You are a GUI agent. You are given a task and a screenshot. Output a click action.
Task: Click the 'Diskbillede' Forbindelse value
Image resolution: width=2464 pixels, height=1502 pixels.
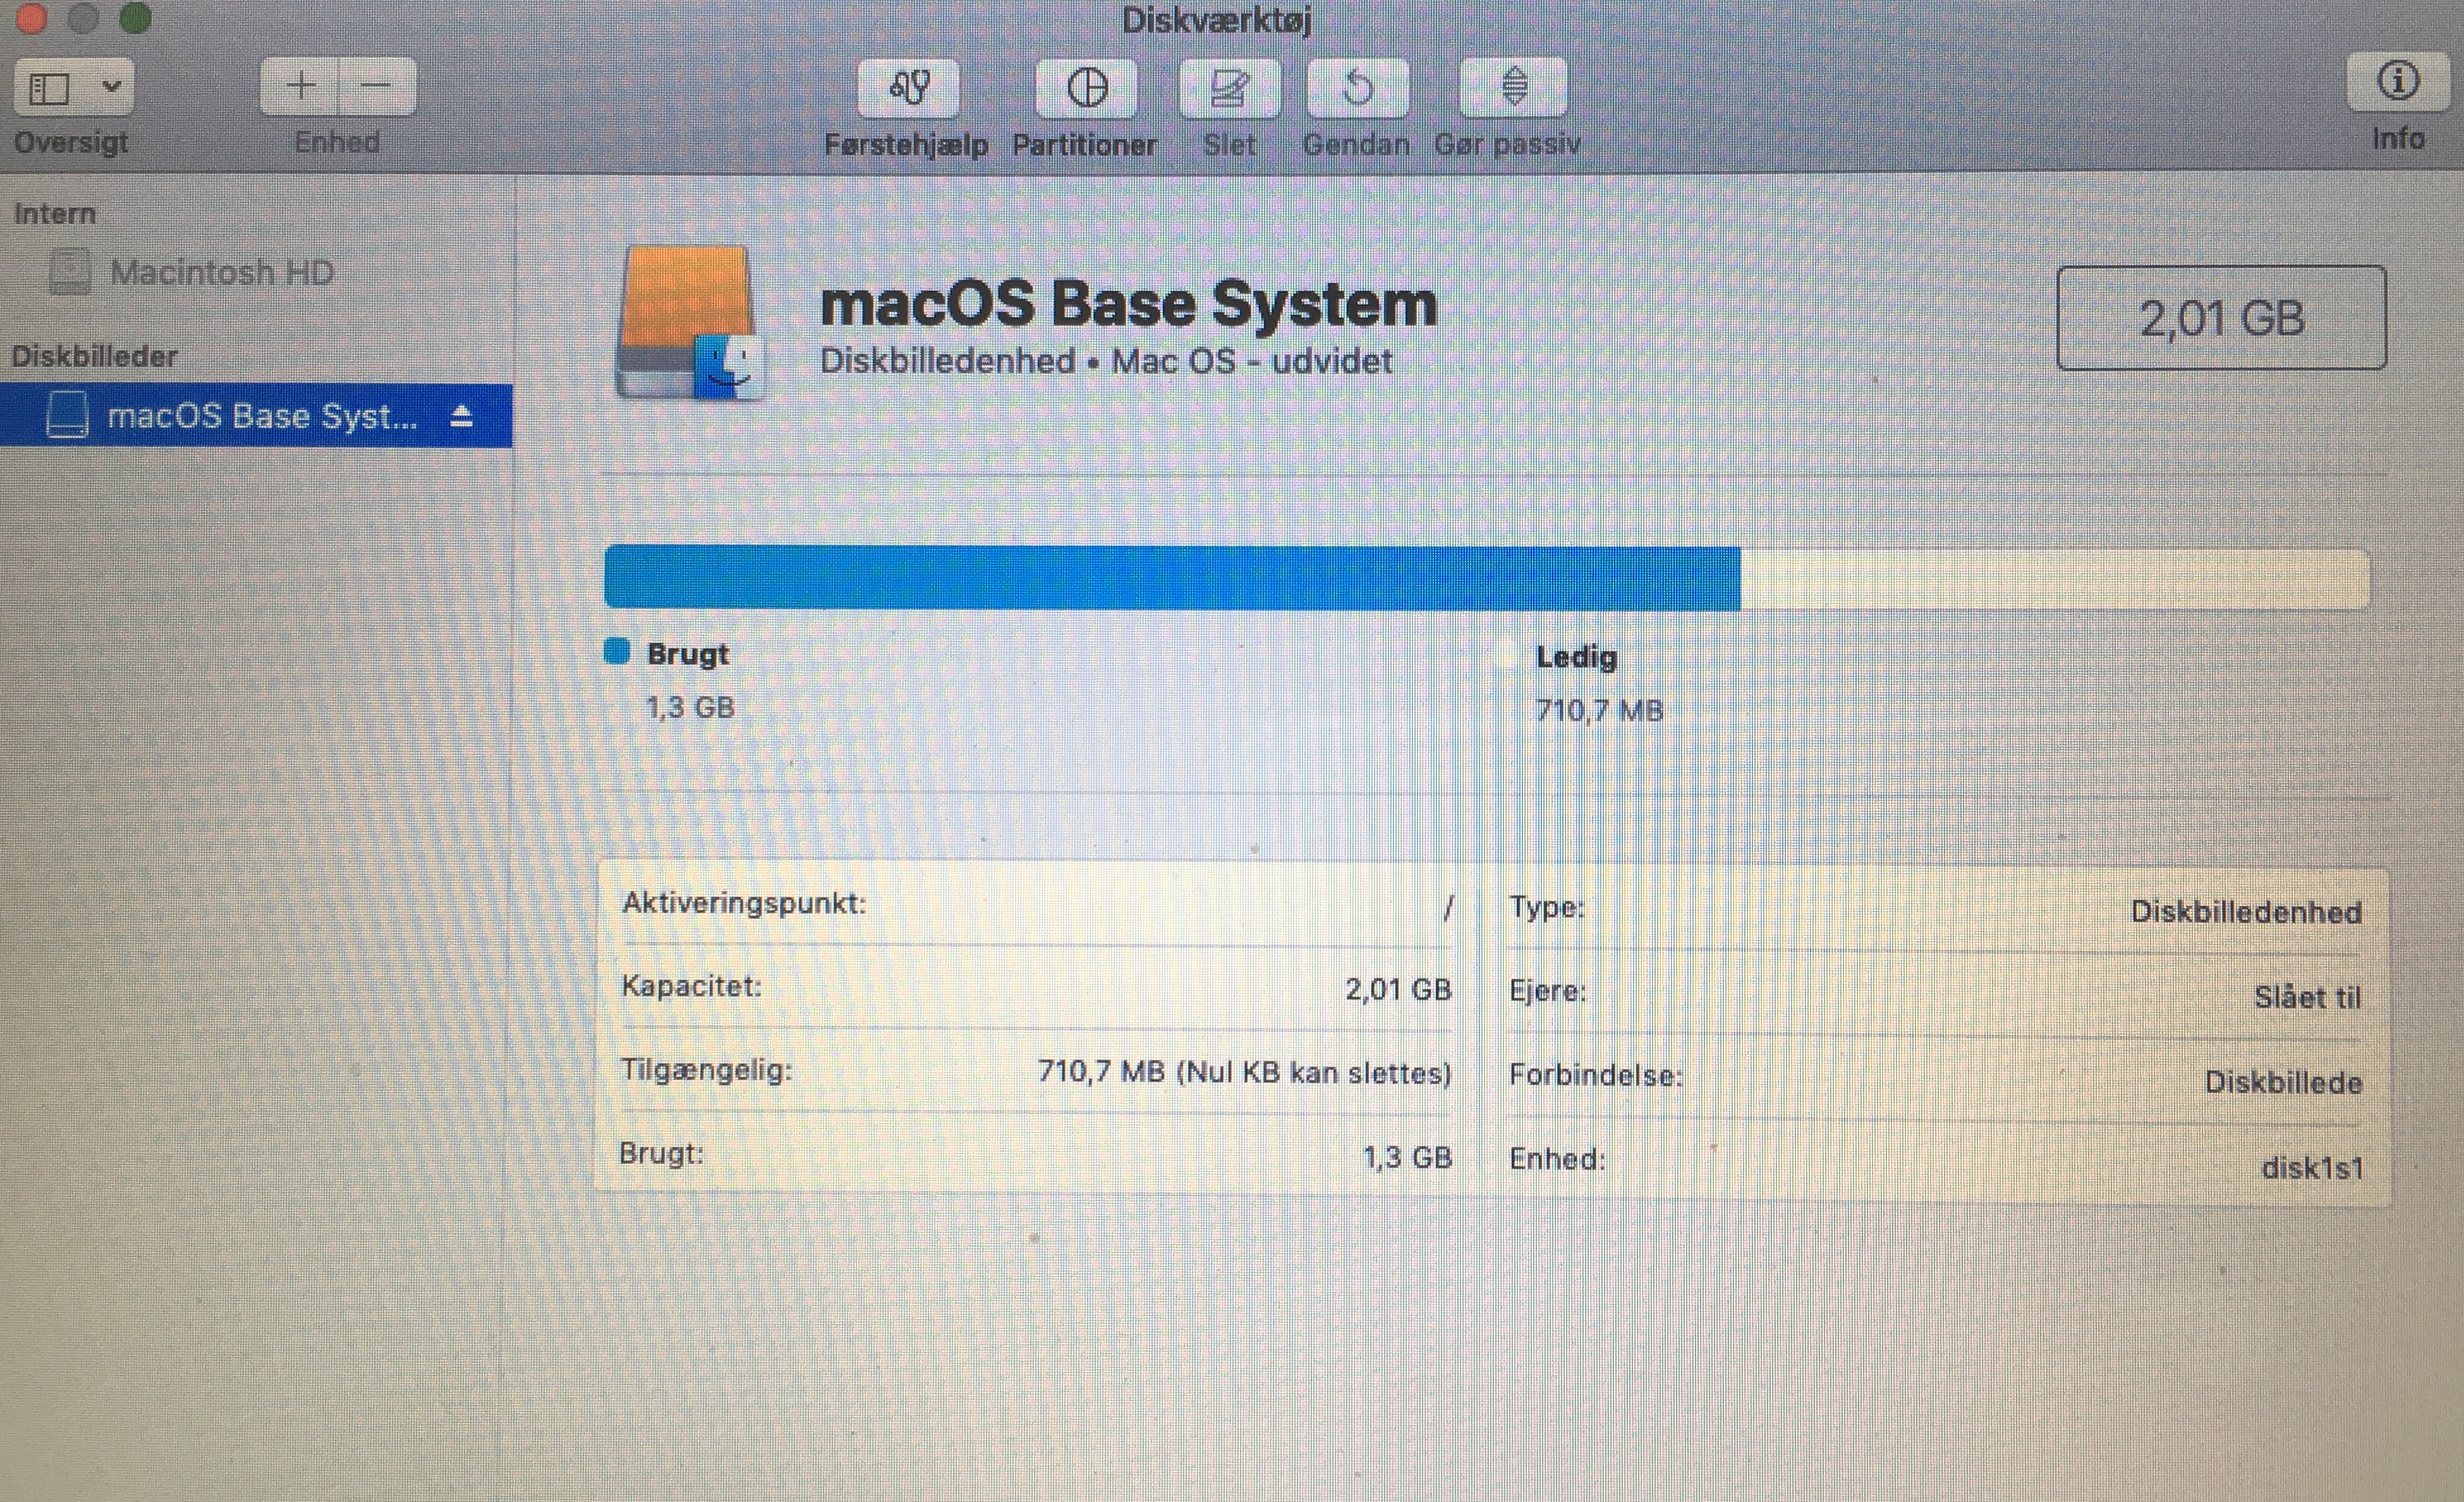coord(2283,1082)
